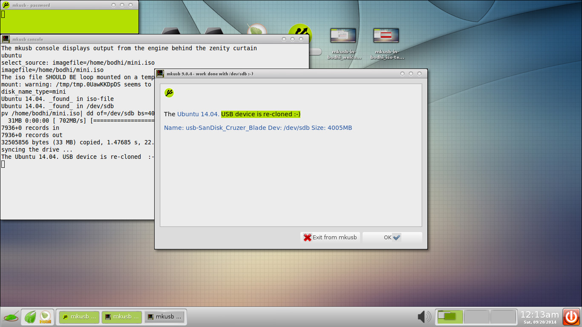Select the second (middle) mkusb taskbar item
This screenshot has height=327, width=582.
pyautogui.click(x=122, y=317)
